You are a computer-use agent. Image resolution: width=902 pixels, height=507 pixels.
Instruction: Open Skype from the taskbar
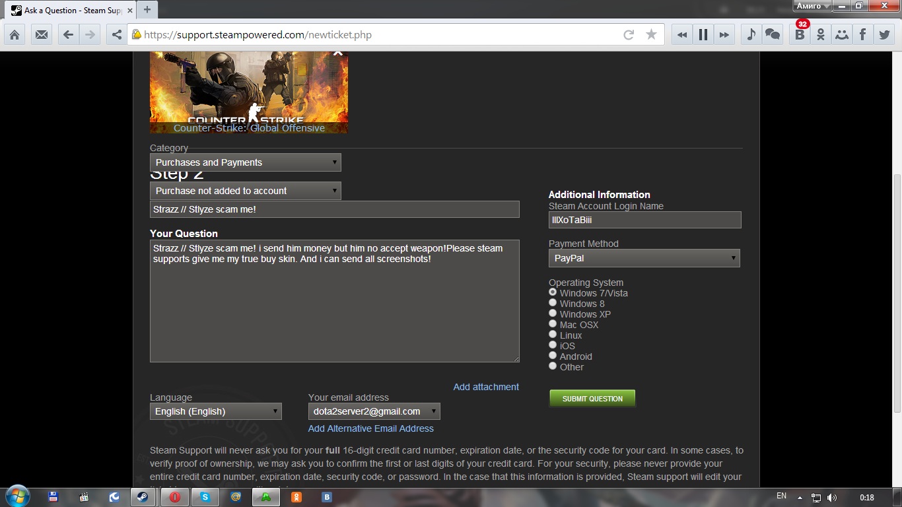(205, 497)
